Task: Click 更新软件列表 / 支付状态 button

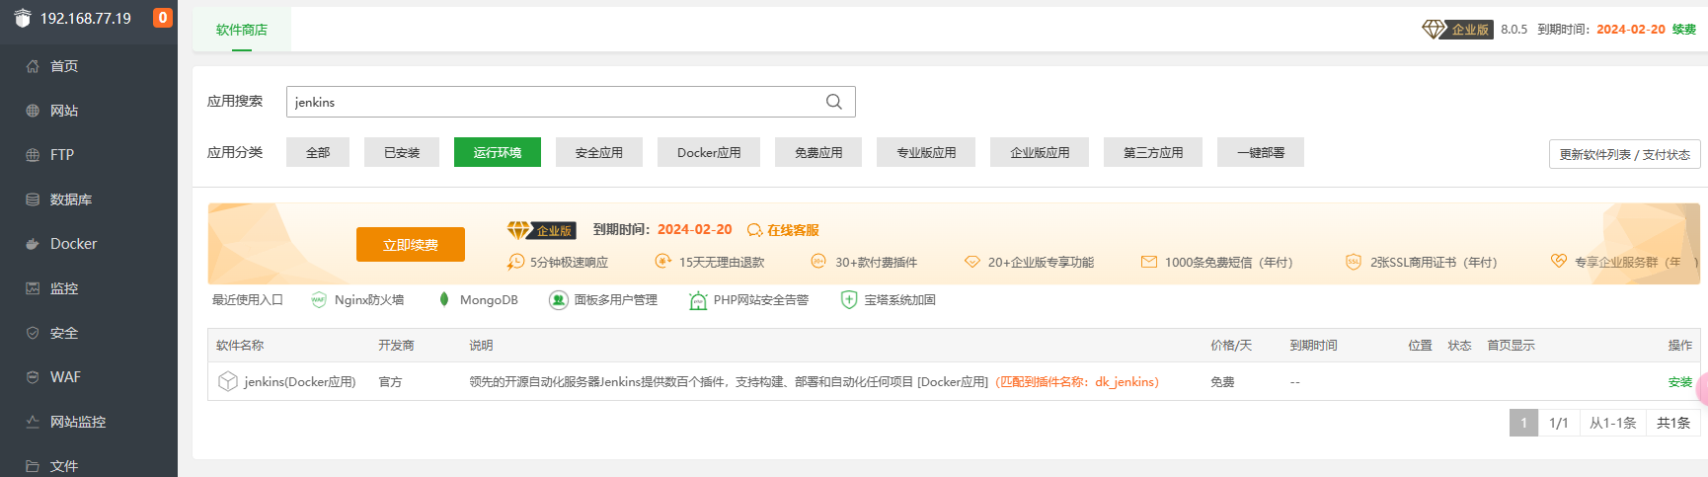Action: click(x=1625, y=154)
